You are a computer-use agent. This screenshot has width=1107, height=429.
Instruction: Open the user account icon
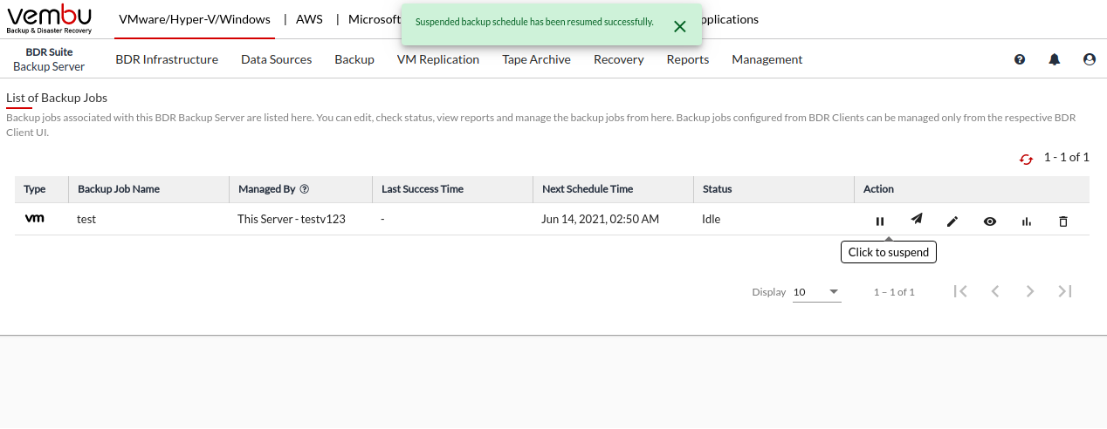click(x=1089, y=59)
